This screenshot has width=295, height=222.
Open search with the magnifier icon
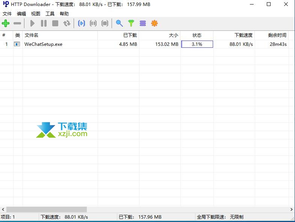pos(120,23)
